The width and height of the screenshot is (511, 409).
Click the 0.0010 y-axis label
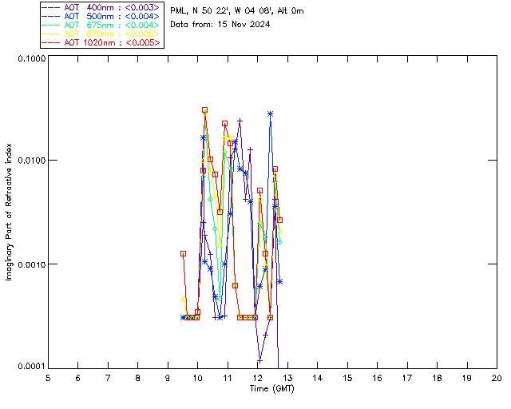pos(31,264)
